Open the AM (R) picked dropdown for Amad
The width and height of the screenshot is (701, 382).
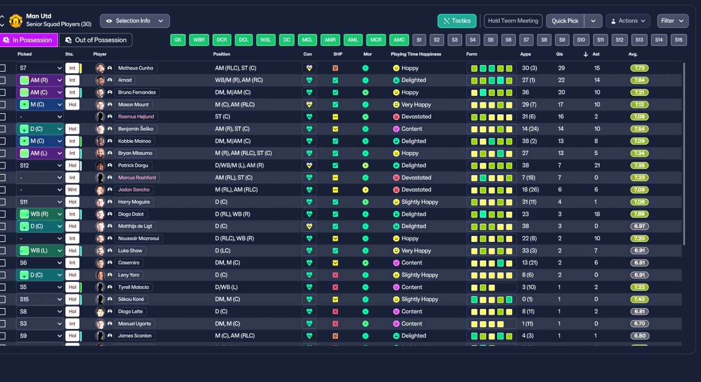tap(40, 80)
